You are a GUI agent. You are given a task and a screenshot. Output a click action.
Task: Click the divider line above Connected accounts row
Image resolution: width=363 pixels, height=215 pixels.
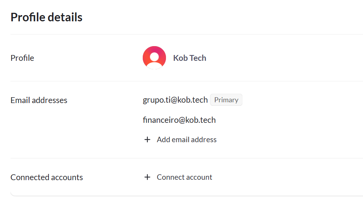(x=186, y=158)
